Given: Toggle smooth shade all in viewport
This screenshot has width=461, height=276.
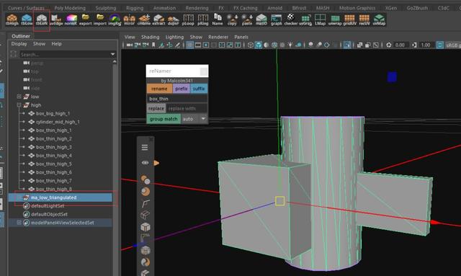Looking at the screenshot, I should tap(258, 45).
